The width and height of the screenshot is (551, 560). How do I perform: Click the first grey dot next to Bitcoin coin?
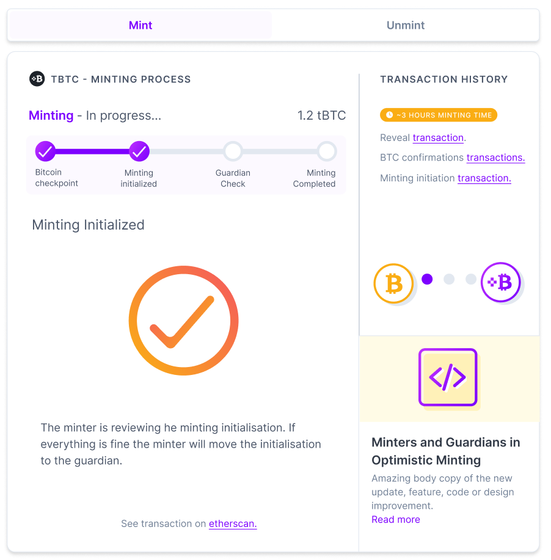[x=449, y=279]
